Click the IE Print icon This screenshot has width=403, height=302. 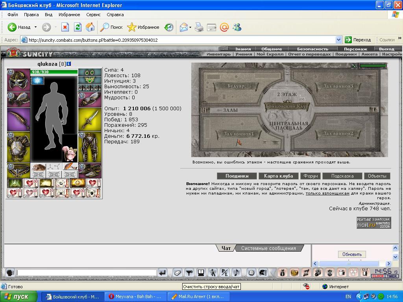(199, 27)
